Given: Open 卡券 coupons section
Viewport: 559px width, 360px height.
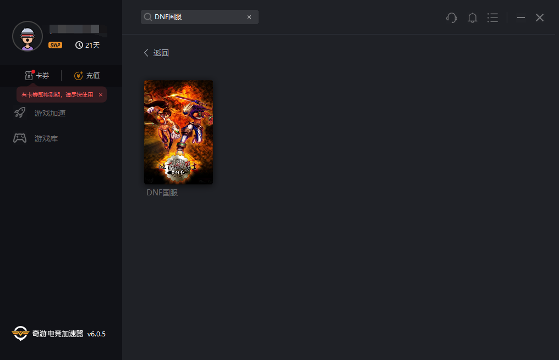Looking at the screenshot, I should (x=42, y=75).
